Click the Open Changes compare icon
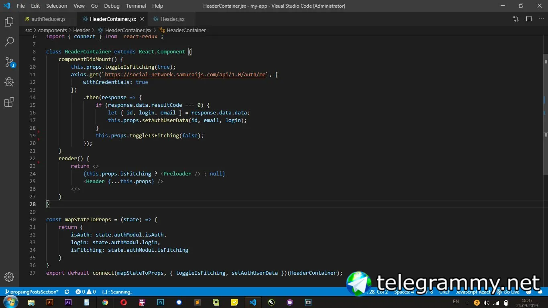Image resolution: width=548 pixels, height=308 pixels. click(x=516, y=19)
